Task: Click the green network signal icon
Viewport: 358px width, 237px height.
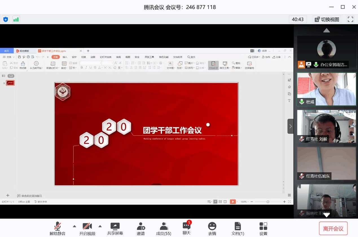Action: (x=16, y=19)
